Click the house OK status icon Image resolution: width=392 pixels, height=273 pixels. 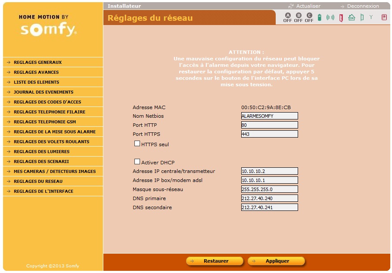click(x=352, y=18)
